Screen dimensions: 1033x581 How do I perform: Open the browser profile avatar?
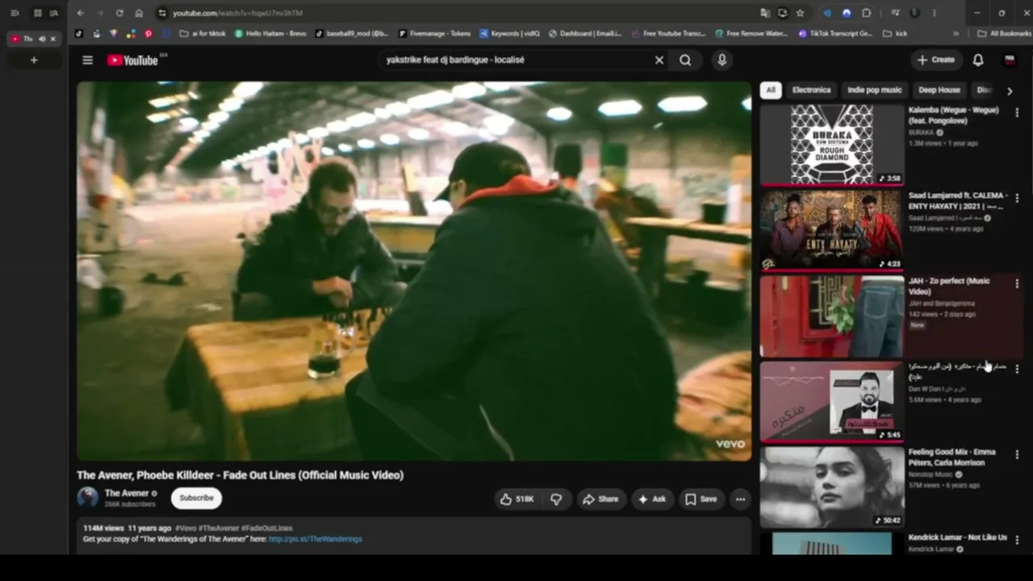(x=914, y=13)
